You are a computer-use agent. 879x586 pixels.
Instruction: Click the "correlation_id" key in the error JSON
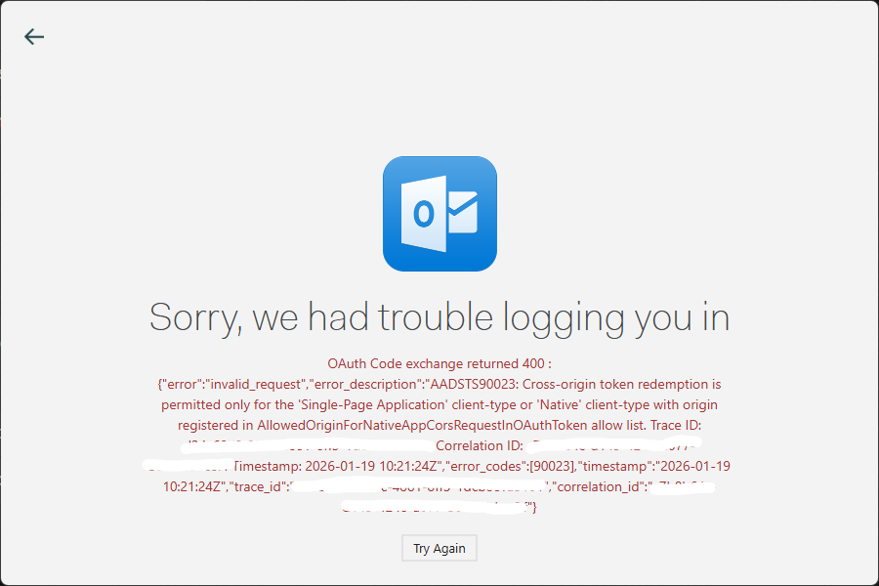pos(598,486)
